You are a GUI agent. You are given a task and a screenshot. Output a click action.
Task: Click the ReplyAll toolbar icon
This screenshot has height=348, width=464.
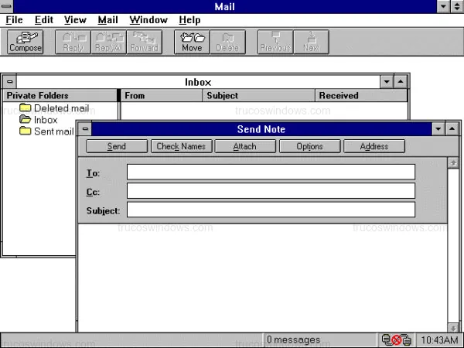(x=107, y=42)
